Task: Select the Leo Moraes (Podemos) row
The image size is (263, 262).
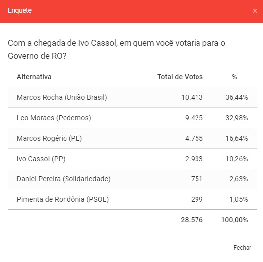Action: (x=132, y=118)
